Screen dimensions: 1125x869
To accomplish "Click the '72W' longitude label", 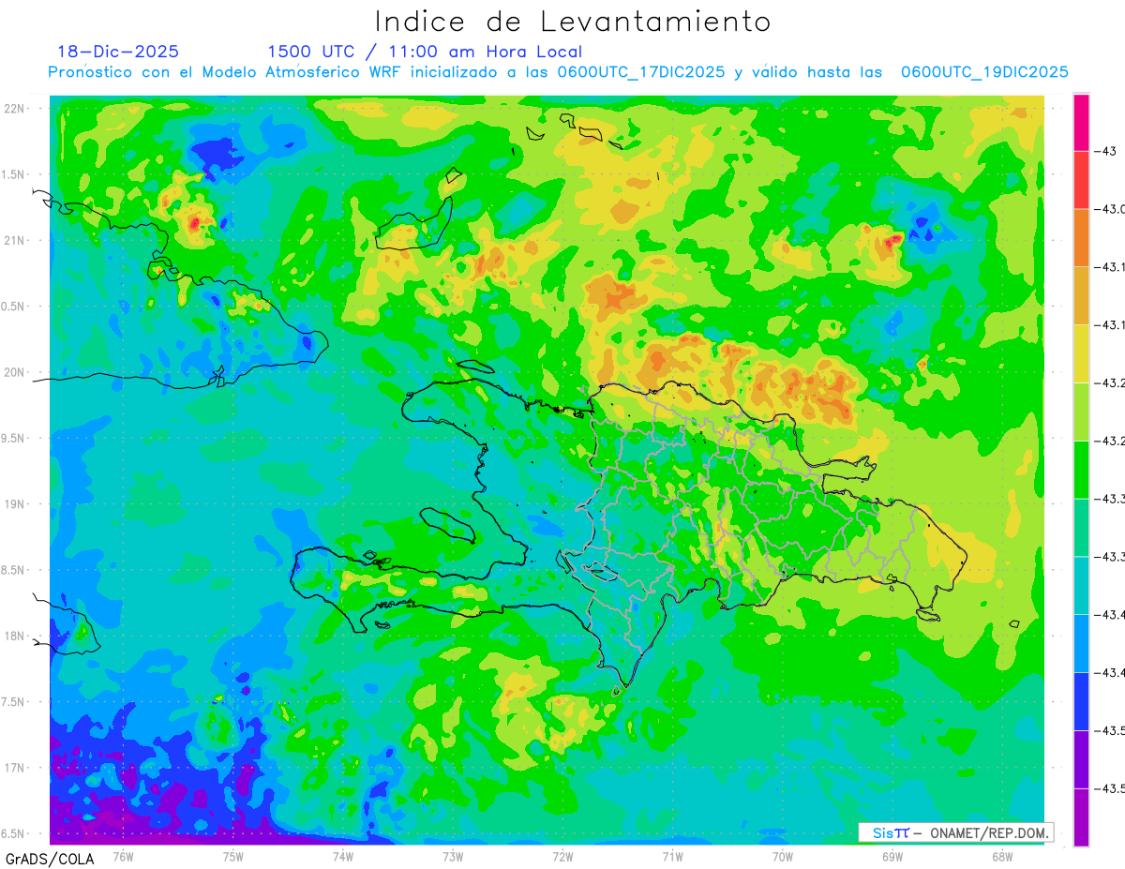I will click(x=562, y=856).
